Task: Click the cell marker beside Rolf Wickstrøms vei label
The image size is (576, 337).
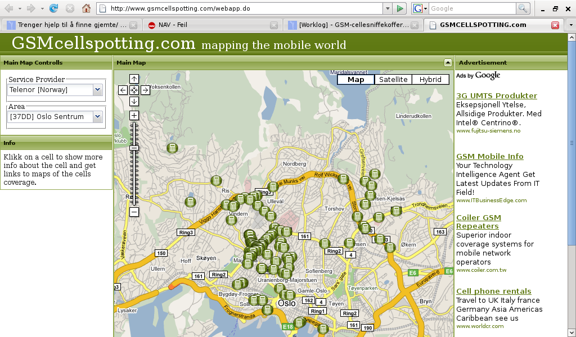Action: (x=343, y=179)
